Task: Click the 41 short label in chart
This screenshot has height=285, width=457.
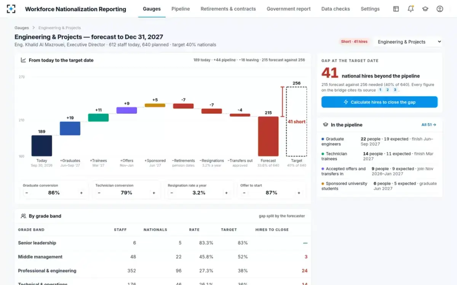Action: point(297,122)
